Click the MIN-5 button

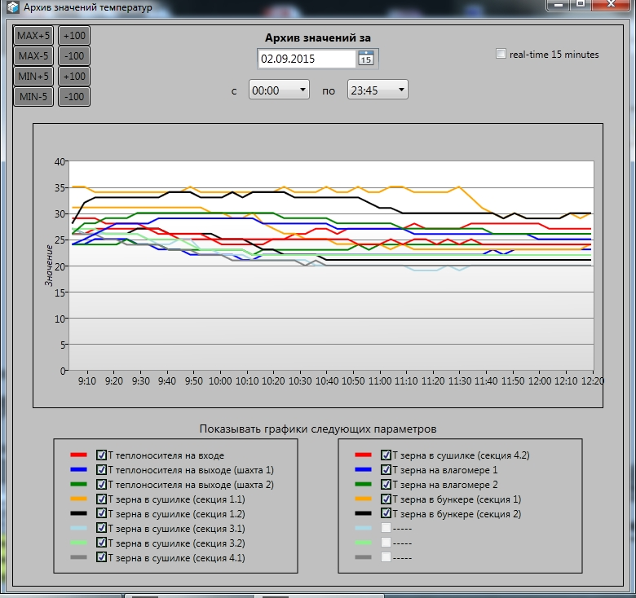click(x=33, y=97)
